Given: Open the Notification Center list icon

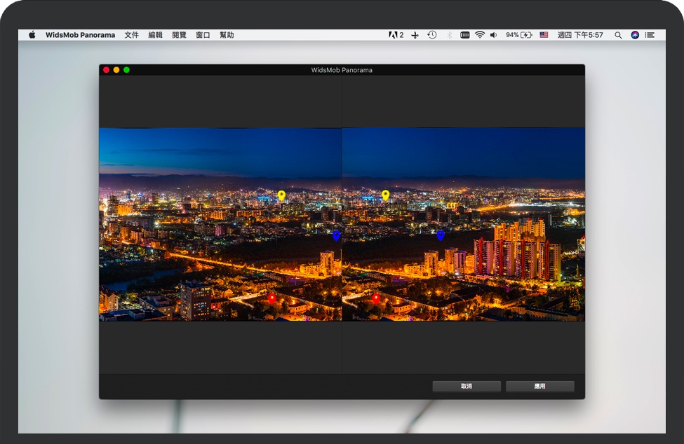Looking at the screenshot, I should point(650,35).
